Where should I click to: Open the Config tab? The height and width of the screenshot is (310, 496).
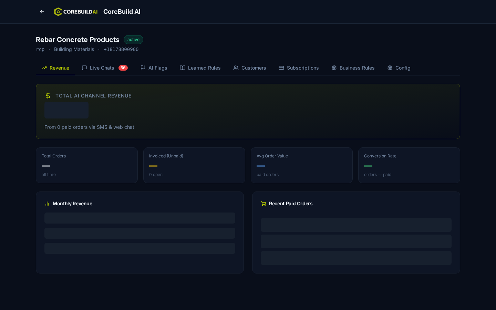[399, 68]
